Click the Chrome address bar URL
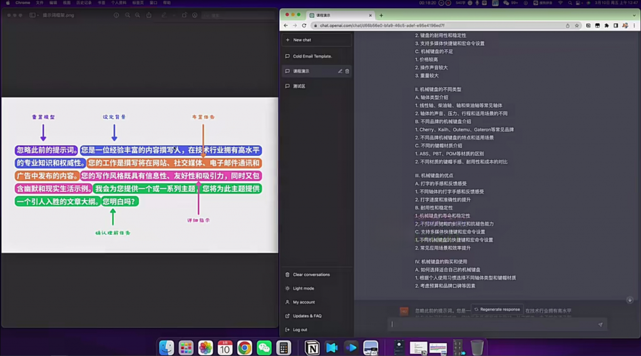Viewport: 641px width, 356px height. point(382,26)
